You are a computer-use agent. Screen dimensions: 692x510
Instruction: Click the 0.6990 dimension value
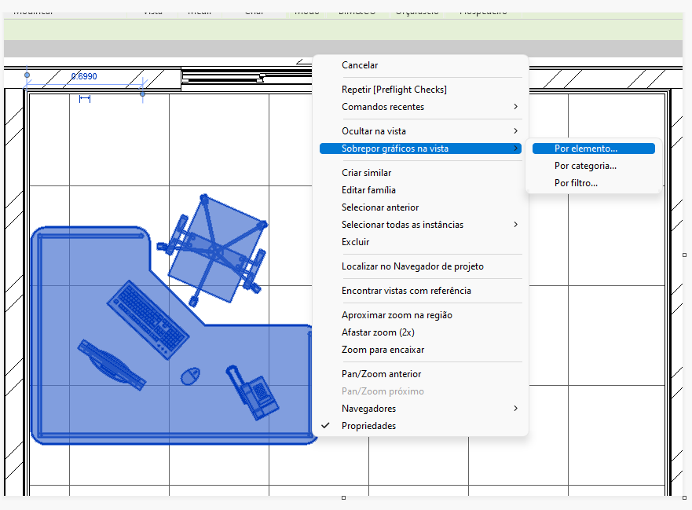point(84,77)
